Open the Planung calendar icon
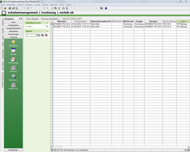190x152 pixels. click(13, 52)
